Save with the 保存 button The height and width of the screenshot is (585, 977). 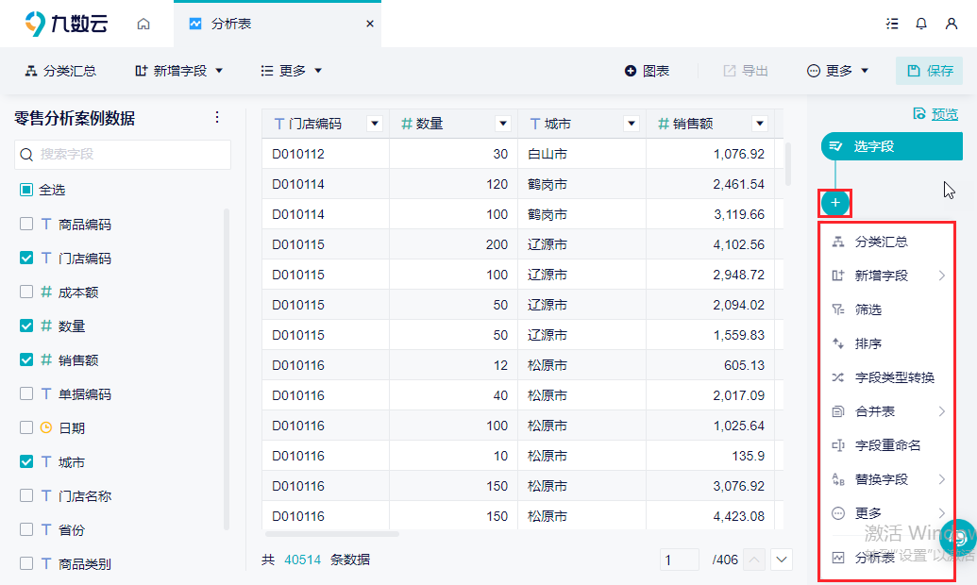(930, 71)
